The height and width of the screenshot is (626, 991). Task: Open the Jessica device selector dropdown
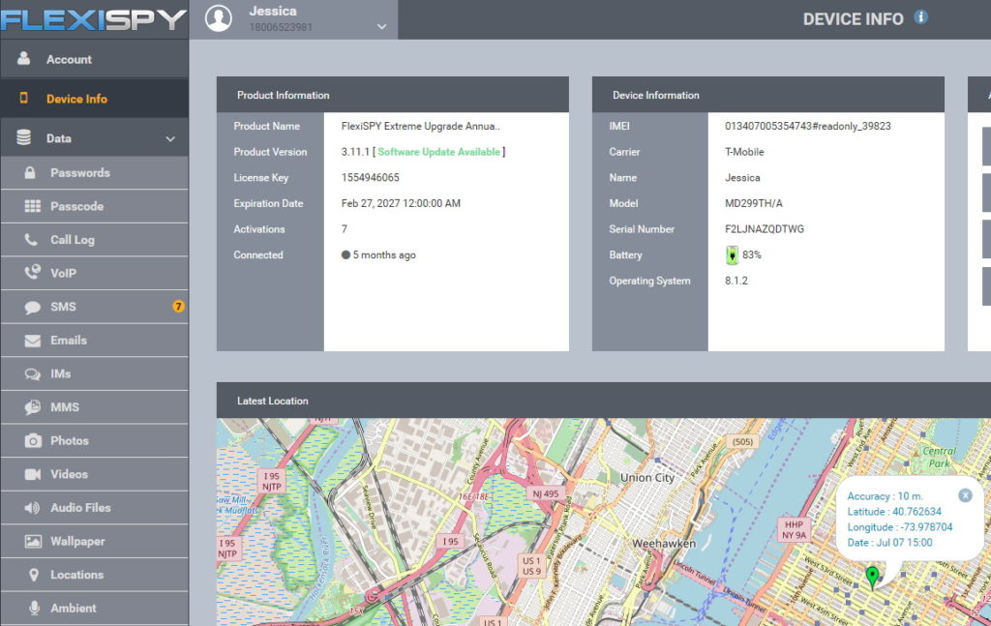381,27
